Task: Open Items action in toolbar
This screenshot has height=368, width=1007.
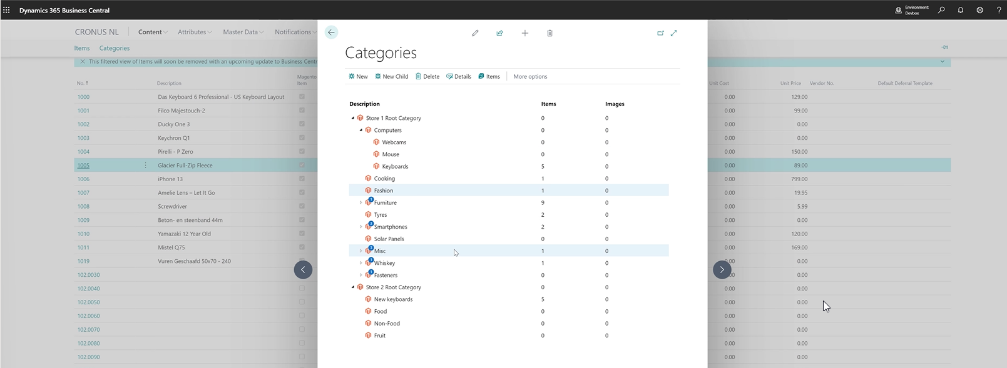Action: coord(489,76)
